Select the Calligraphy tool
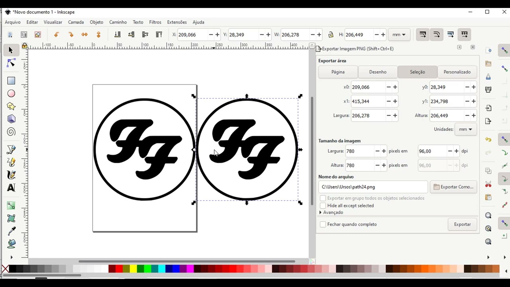Viewport: 510px width, 287px height. [11, 175]
